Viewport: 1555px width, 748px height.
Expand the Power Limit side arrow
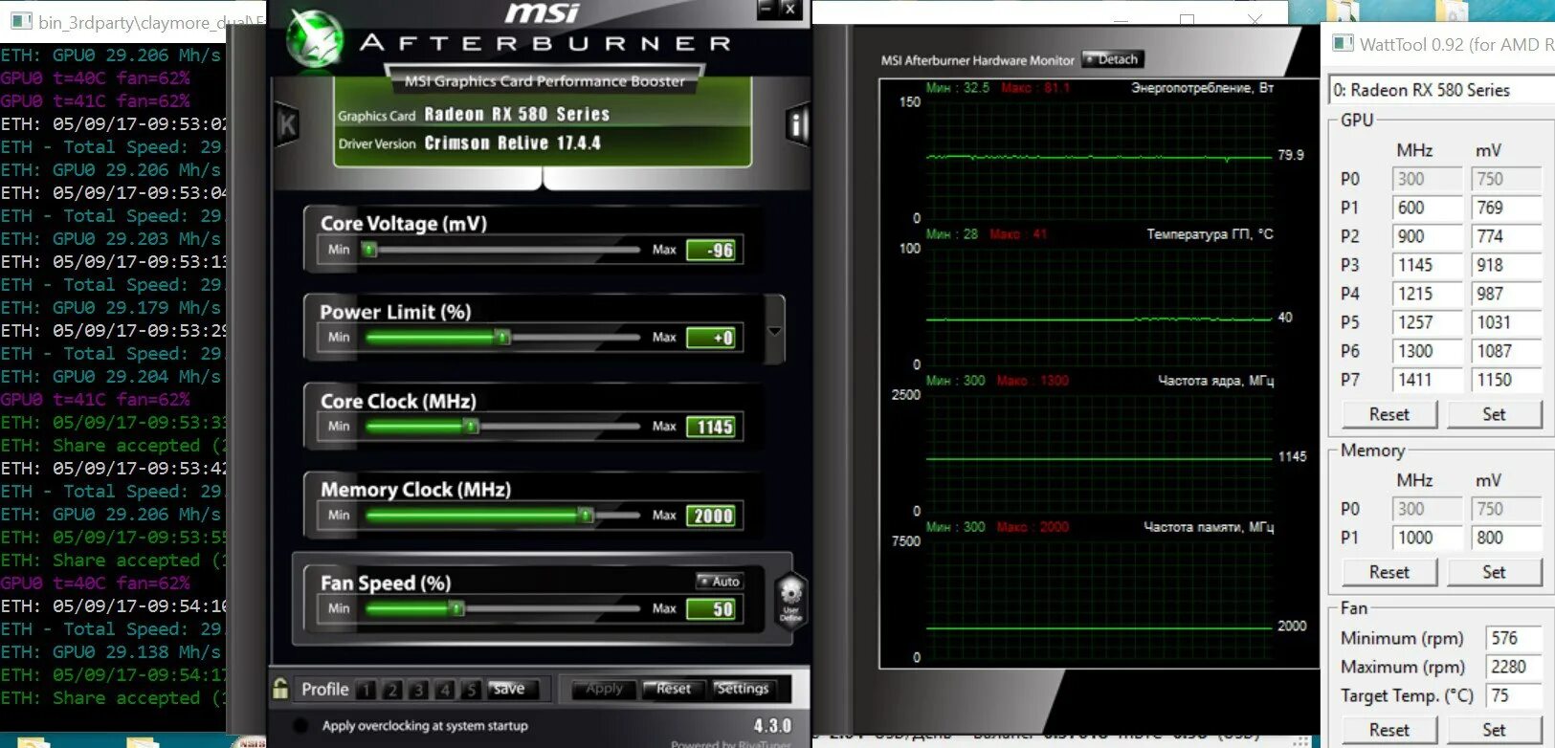pos(775,332)
